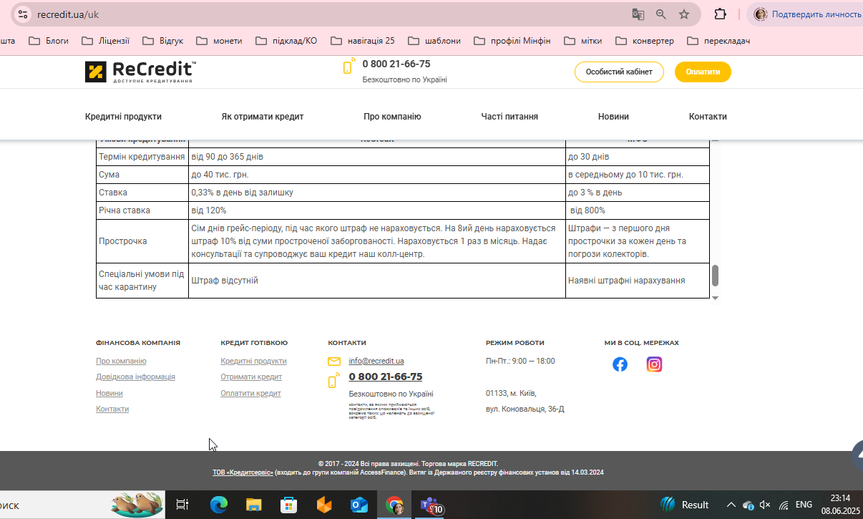Open the browser extensions puzzle icon

pyautogui.click(x=720, y=14)
